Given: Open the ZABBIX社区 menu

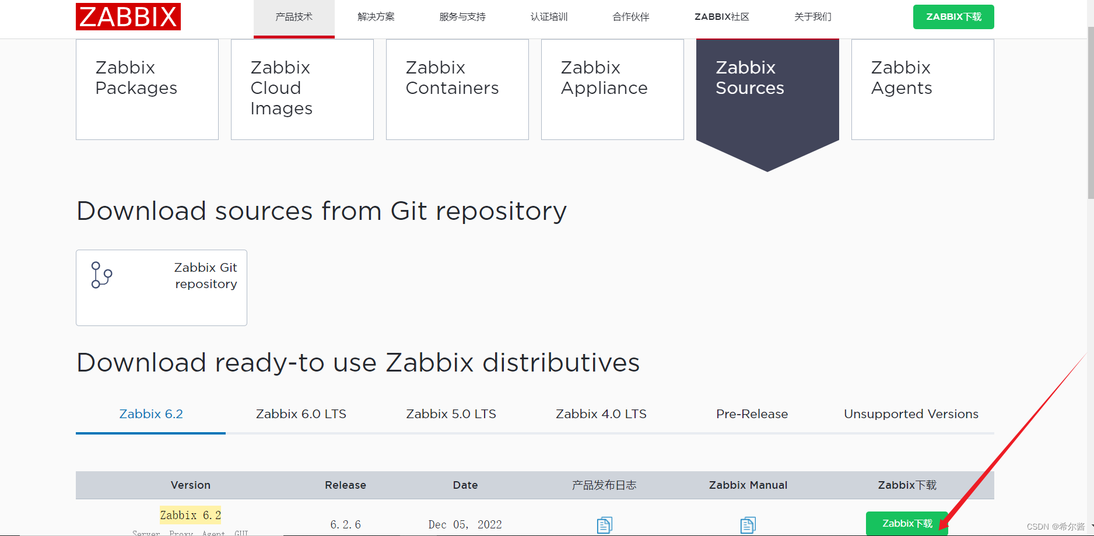Looking at the screenshot, I should click(x=721, y=17).
